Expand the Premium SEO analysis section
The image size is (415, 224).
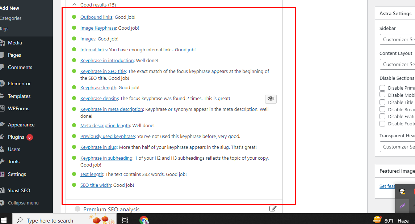coord(111,209)
